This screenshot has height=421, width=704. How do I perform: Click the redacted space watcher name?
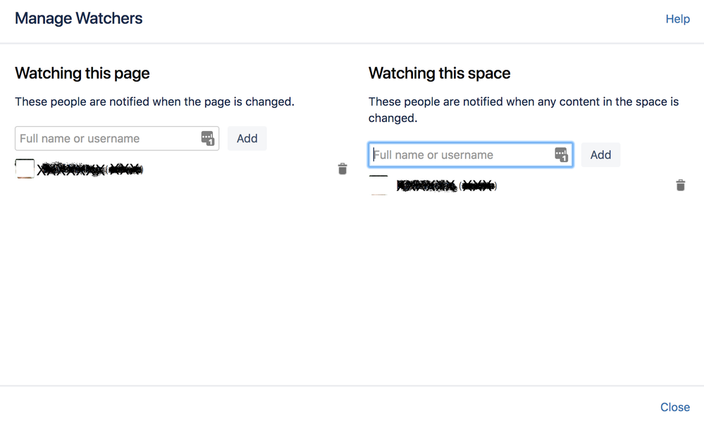447,185
